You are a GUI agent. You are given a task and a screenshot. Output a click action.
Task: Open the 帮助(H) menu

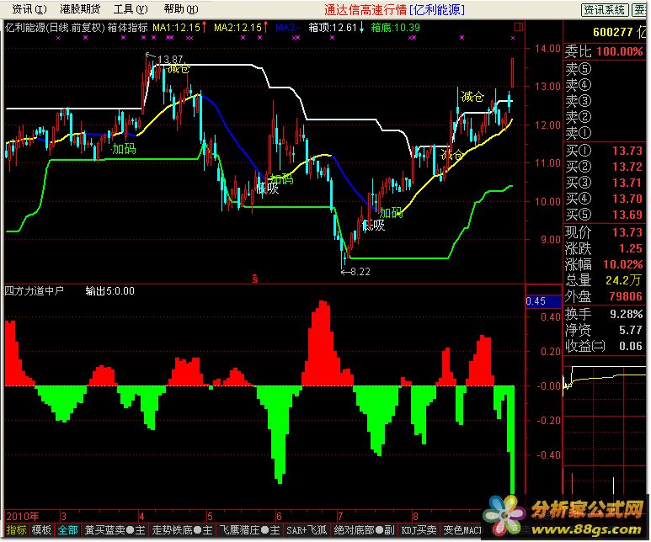pyautogui.click(x=180, y=8)
